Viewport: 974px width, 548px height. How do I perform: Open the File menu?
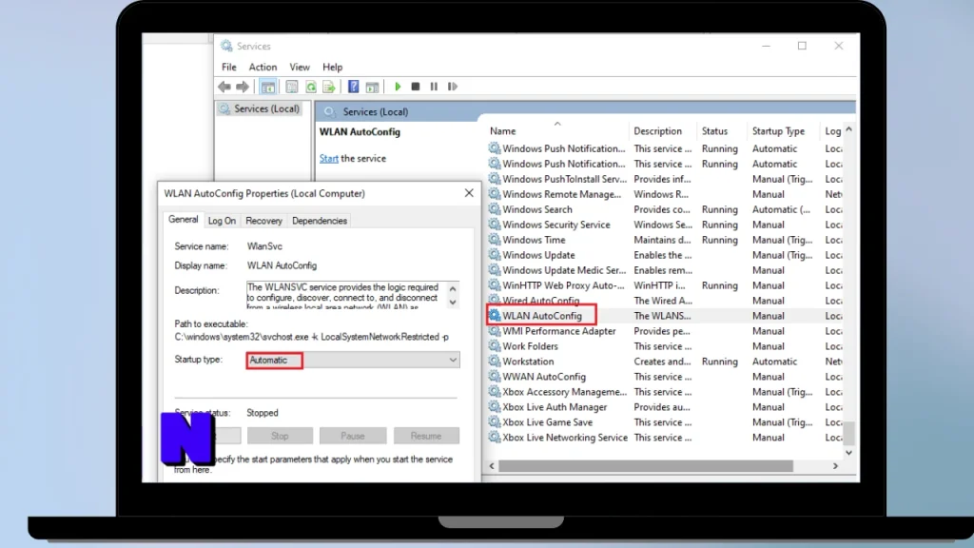click(x=228, y=68)
